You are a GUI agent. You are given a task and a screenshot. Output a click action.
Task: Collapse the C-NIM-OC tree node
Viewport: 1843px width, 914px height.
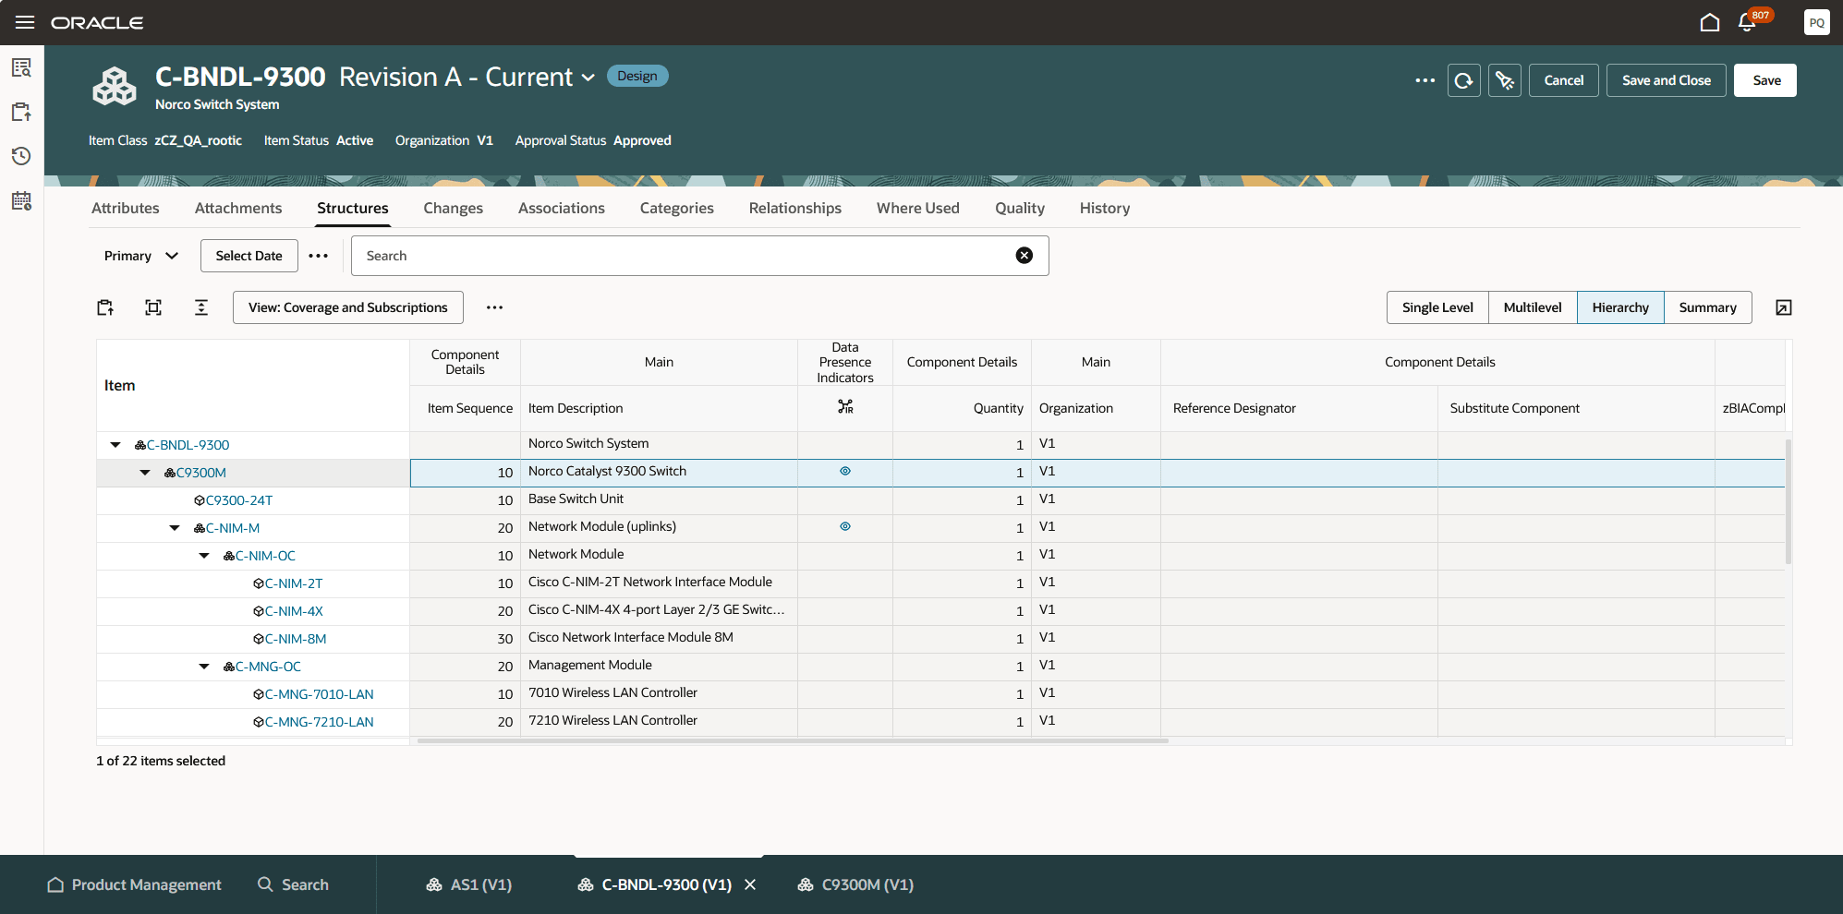point(204,556)
